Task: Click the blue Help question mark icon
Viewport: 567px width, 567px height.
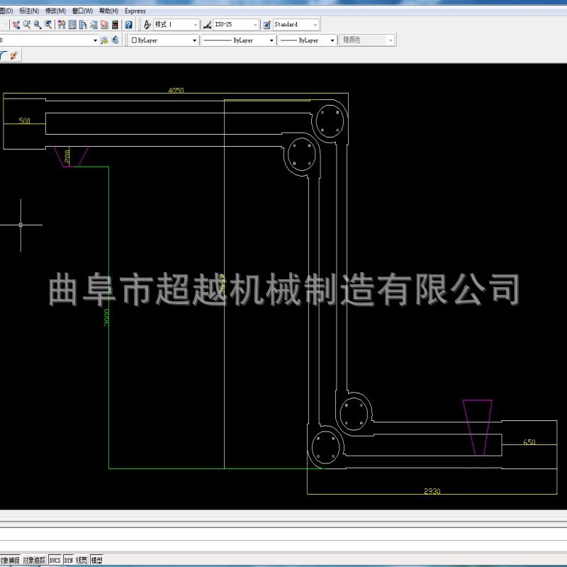Action: [128, 25]
